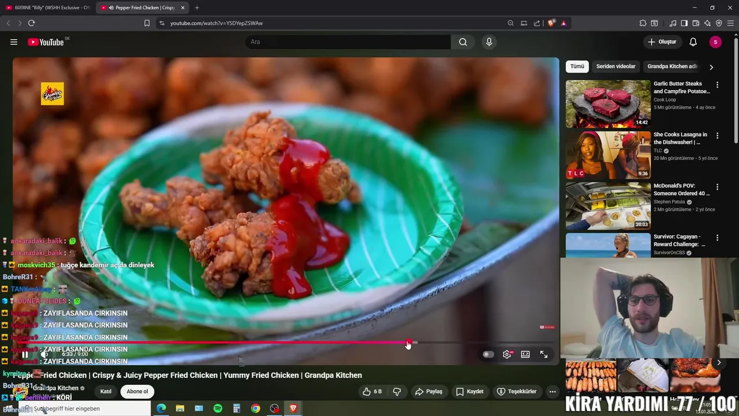This screenshot has height=416, width=739.
Task: Open Brave VPN shield icon
Action: pyautogui.click(x=719, y=23)
